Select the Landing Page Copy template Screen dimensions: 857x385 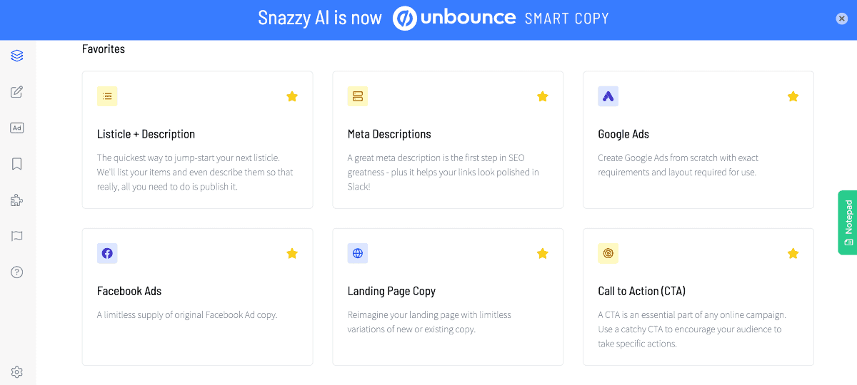coord(448,296)
